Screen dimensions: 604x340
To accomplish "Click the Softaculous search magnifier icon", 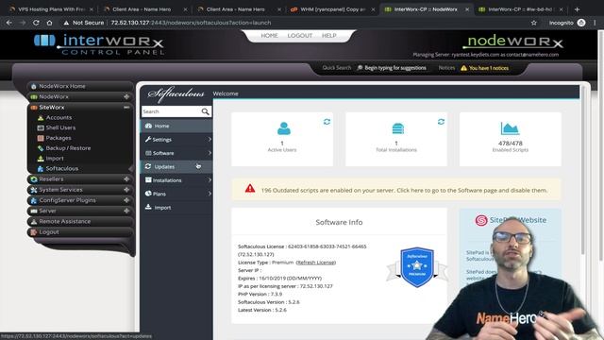I will 206,111.
